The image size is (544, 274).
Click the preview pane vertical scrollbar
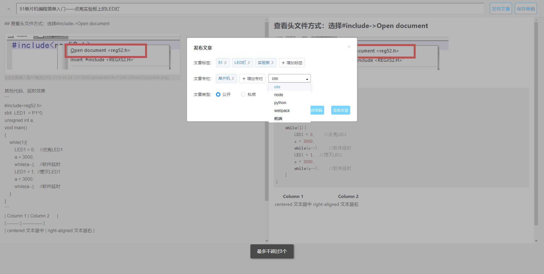point(536,124)
